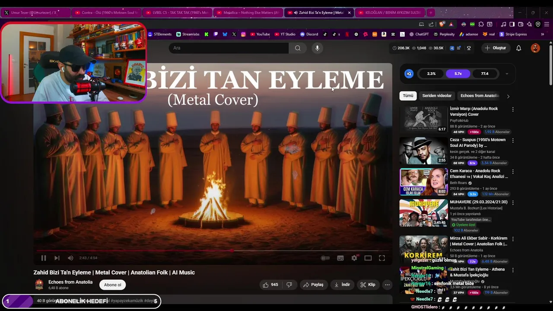Open Echoes from Anatolia channel avatar
The width and height of the screenshot is (553, 311).
pyautogui.click(x=39, y=284)
